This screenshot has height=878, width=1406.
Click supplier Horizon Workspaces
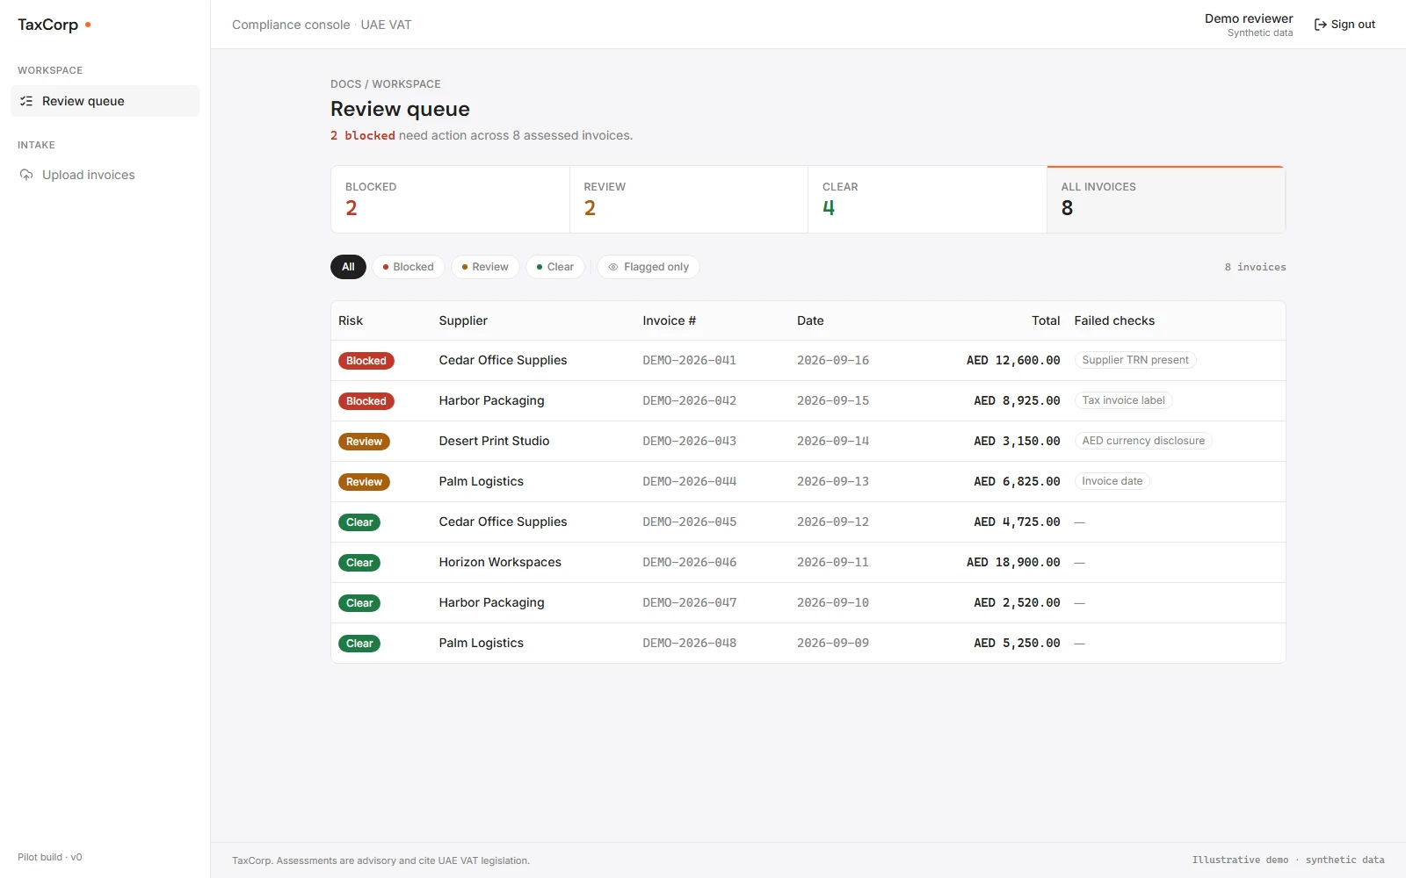(x=500, y=562)
